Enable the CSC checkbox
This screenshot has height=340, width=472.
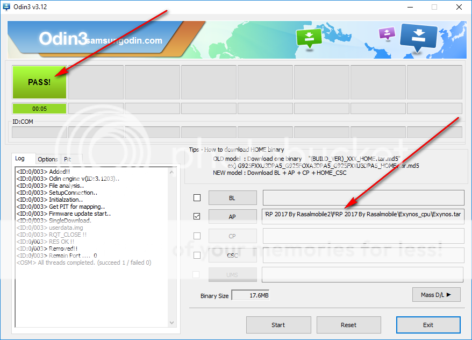(197, 255)
